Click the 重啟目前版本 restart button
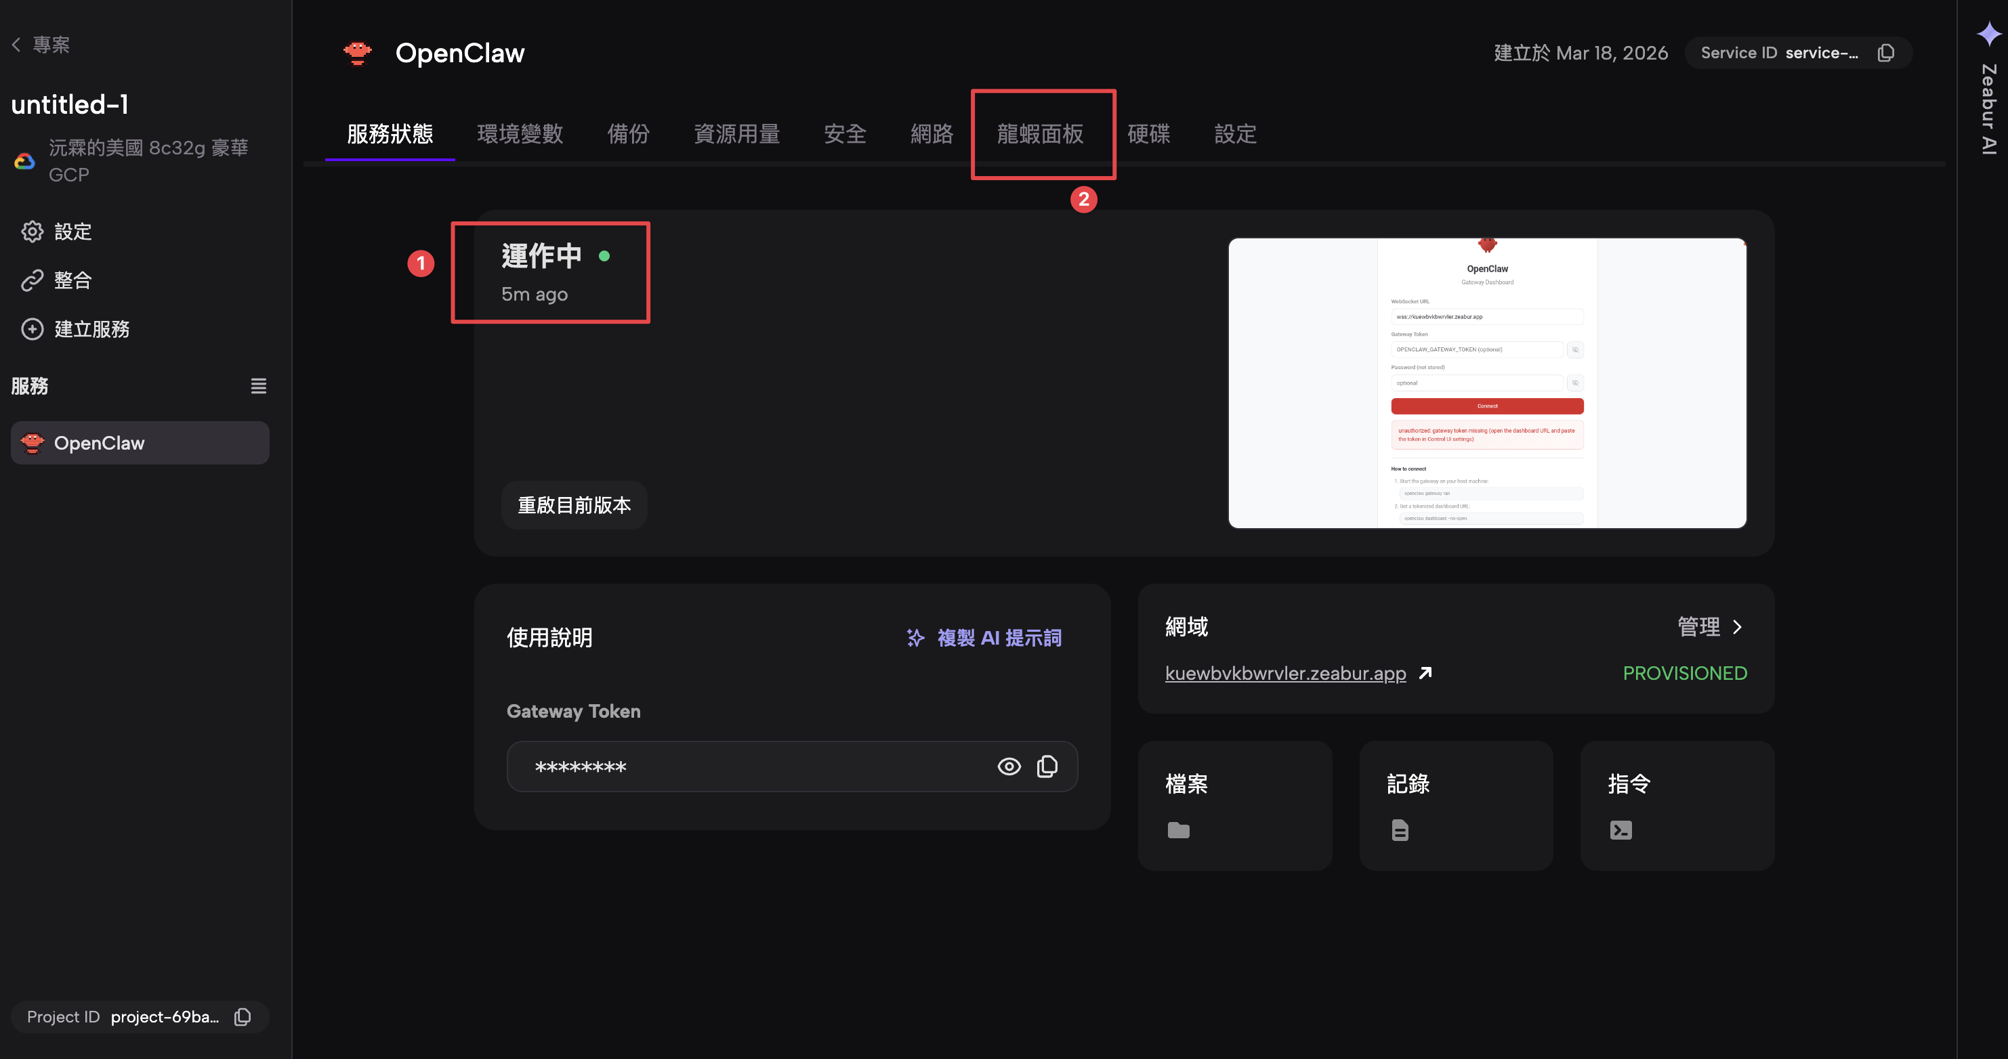Screen dimensions: 2008x1059 pyautogui.click(x=574, y=505)
